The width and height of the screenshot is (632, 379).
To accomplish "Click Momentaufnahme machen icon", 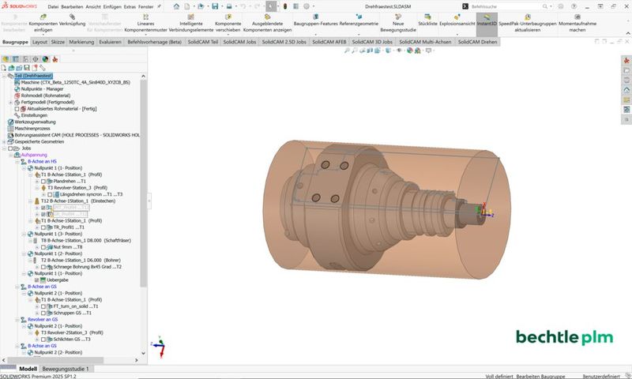I will point(577,17).
